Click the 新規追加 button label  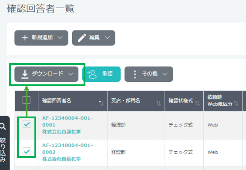tap(42, 37)
